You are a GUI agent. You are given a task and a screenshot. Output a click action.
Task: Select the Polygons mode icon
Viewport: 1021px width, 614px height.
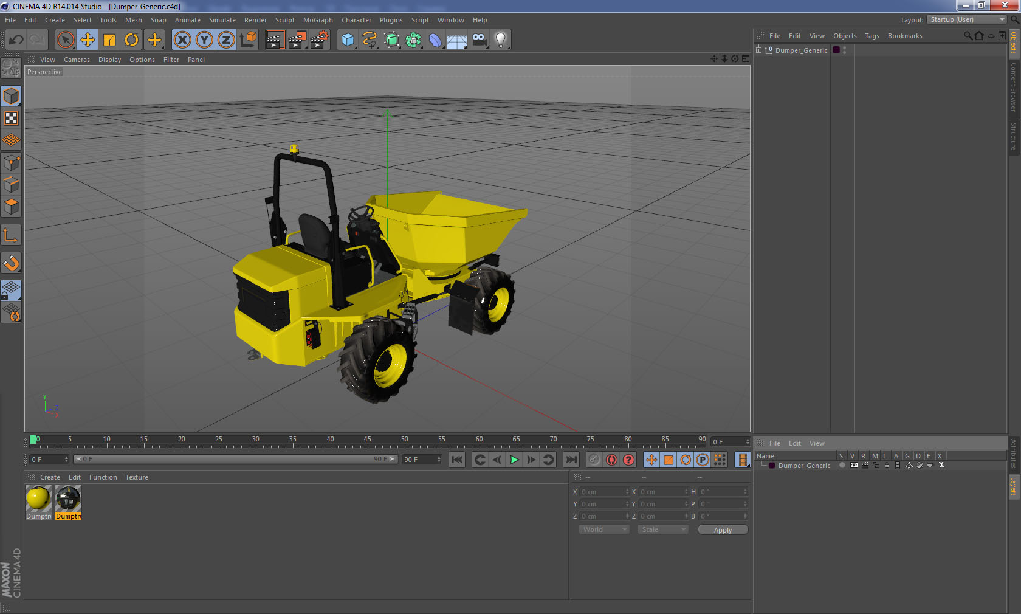pos(11,207)
